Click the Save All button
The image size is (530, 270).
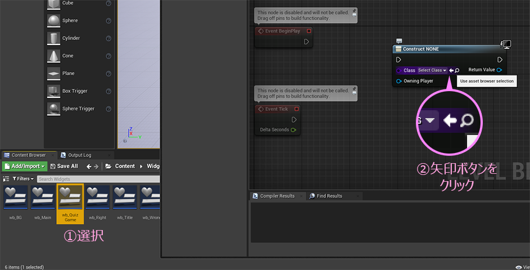click(x=64, y=166)
